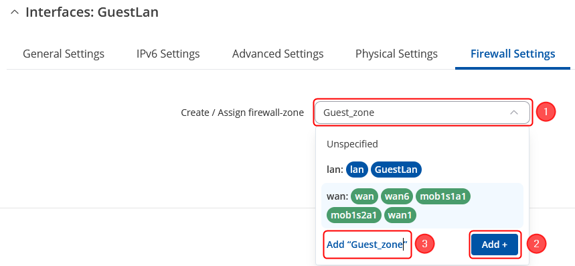The width and height of the screenshot is (575, 266).
Task: Go to the Advanced Settings tab
Action: tap(278, 54)
